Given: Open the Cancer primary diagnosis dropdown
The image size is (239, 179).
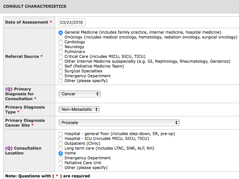Looking at the screenshot, I should point(80,94).
